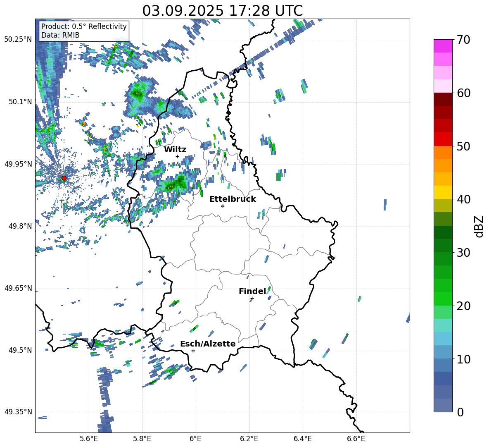Click the 50.25°N latitude label
489x447 pixels.
(x=18, y=40)
